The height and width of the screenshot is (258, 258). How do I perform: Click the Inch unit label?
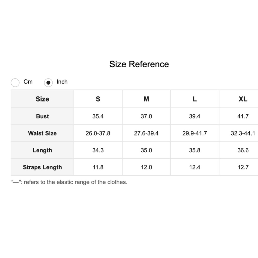[62, 82]
